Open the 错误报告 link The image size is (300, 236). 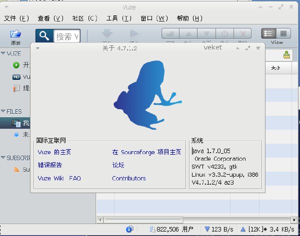[x=50, y=165]
